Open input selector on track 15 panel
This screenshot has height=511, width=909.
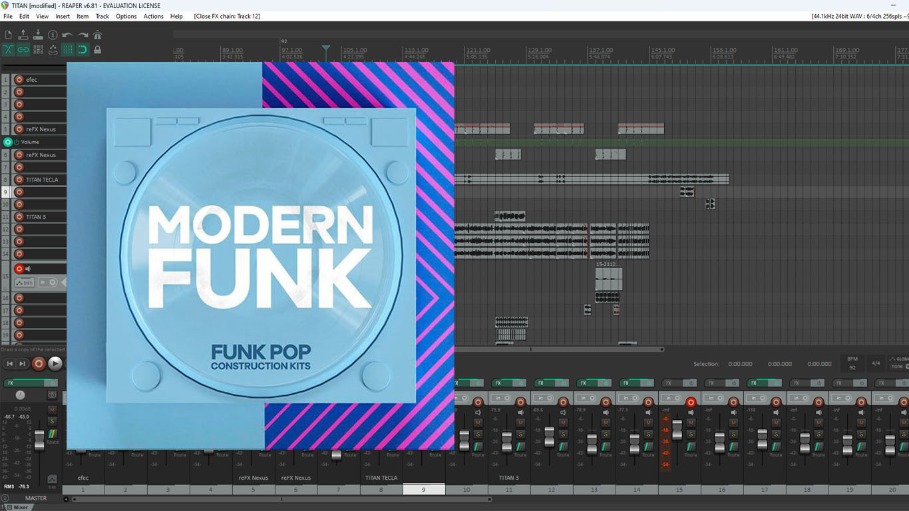point(47,282)
